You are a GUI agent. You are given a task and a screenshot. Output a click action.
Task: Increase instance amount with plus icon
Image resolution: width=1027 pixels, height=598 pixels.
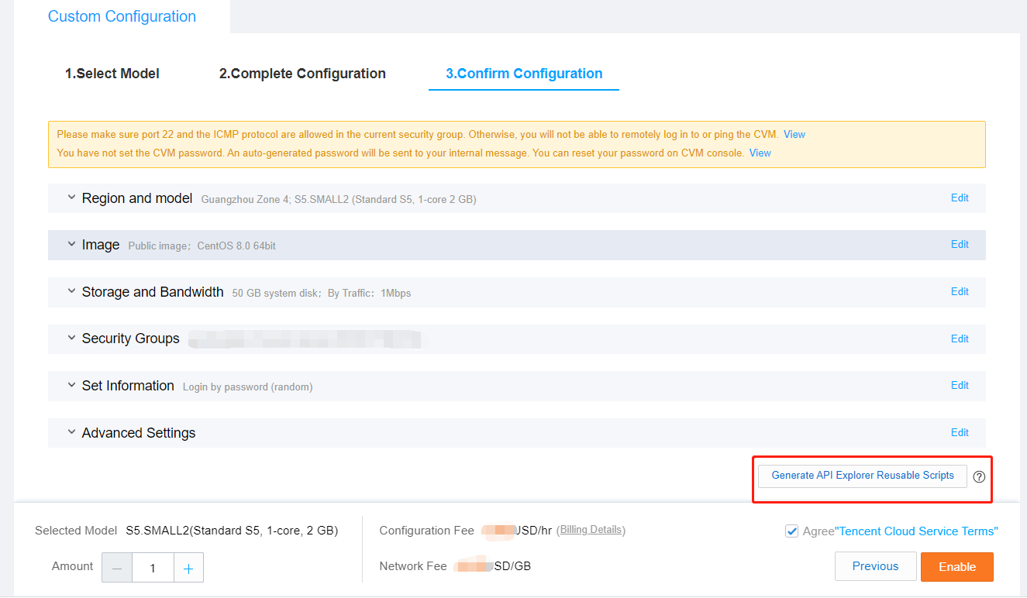click(x=188, y=567)
